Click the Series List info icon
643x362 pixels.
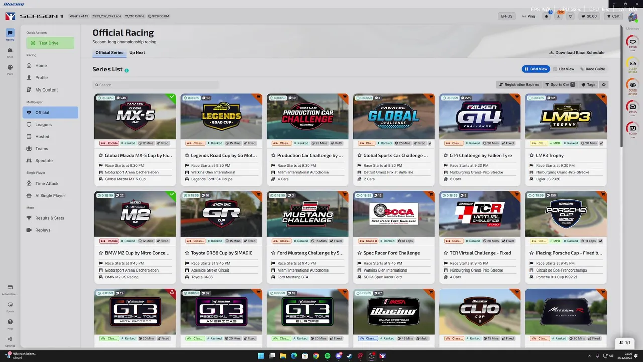126,70
